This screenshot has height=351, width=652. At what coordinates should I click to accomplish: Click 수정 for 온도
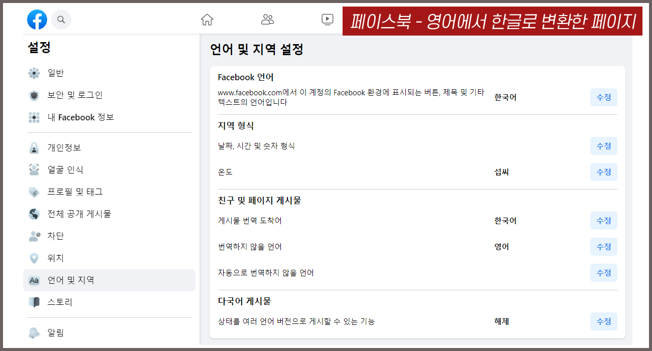click(x=604, y=172)
